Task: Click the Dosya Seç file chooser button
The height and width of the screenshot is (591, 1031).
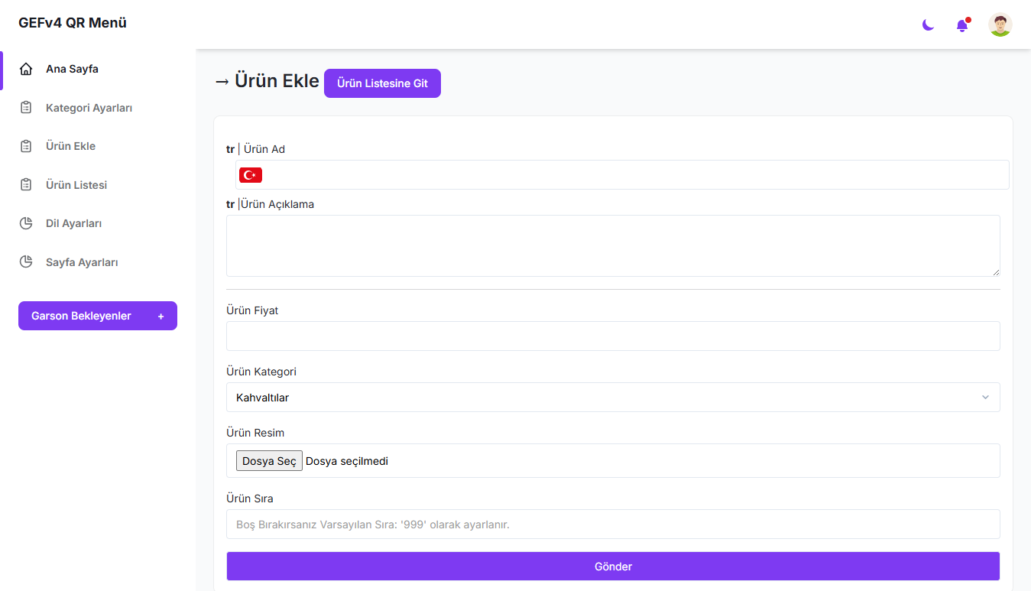Action: [x=269, y=461]
